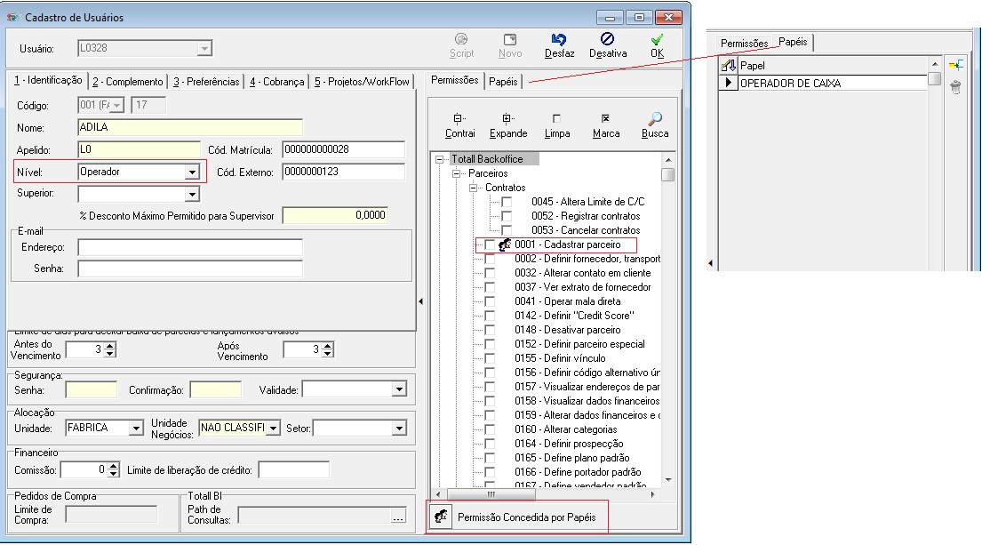This screenshot has width=990, height=545.
Task: Collapse the Contratos tree node
Action: click(473, 188)
